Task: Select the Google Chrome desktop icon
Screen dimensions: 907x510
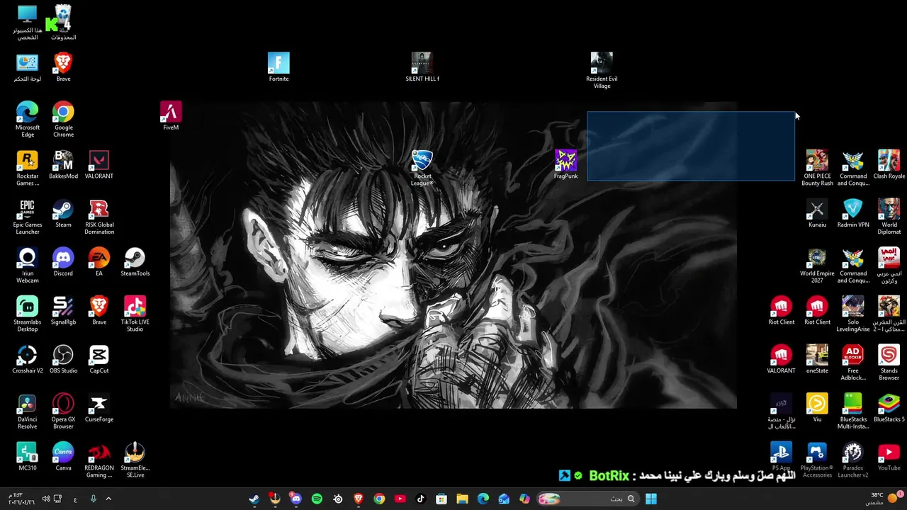Action: [x=63, y=119]
